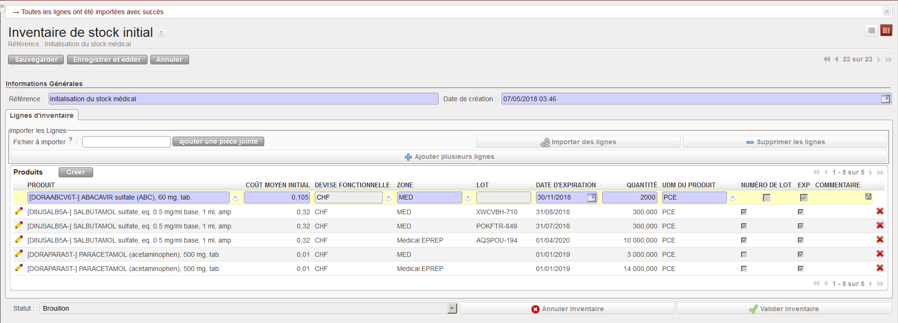Viewport: 898px width, 323px height.
Task: Click the help icon beside Inventaire title
Action: 161,33
